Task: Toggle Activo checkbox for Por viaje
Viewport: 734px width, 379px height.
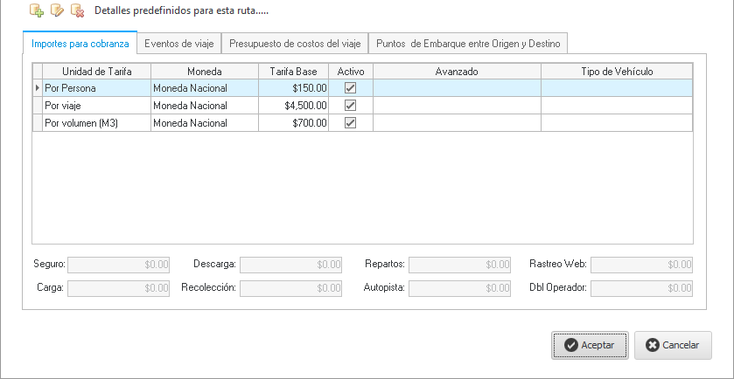Action: pyautogui.click(x=351, y=106)
